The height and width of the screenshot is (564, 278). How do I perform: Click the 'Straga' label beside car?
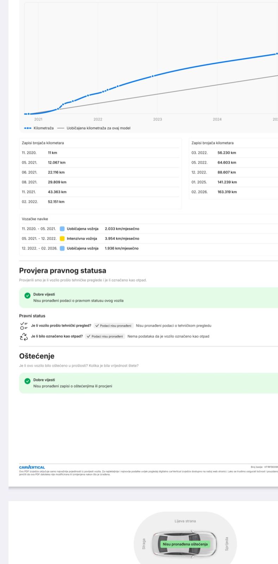[x=143, y=544]
